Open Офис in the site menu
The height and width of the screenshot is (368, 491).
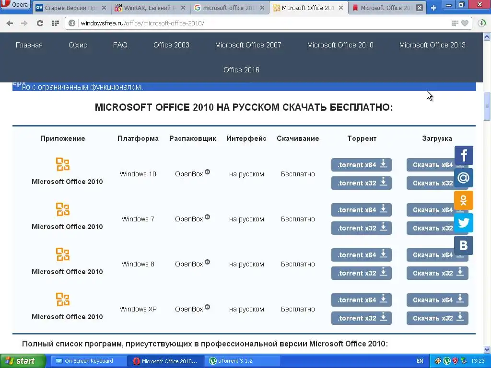pos(78,45)
